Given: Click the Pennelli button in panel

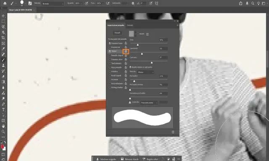Looking at the screenshot, I should tap(117, 33).
